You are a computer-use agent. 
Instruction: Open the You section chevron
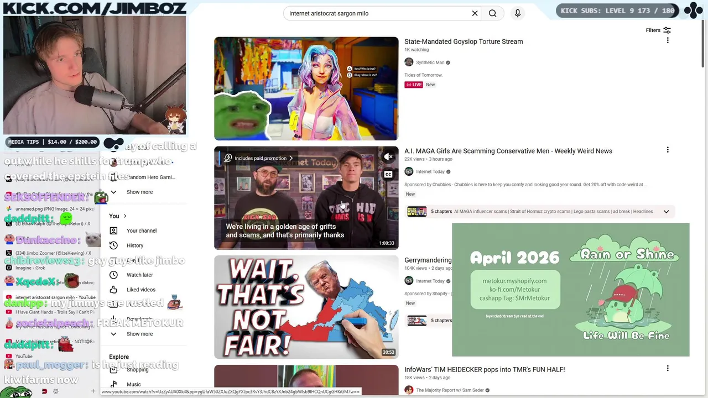(125, 216)
